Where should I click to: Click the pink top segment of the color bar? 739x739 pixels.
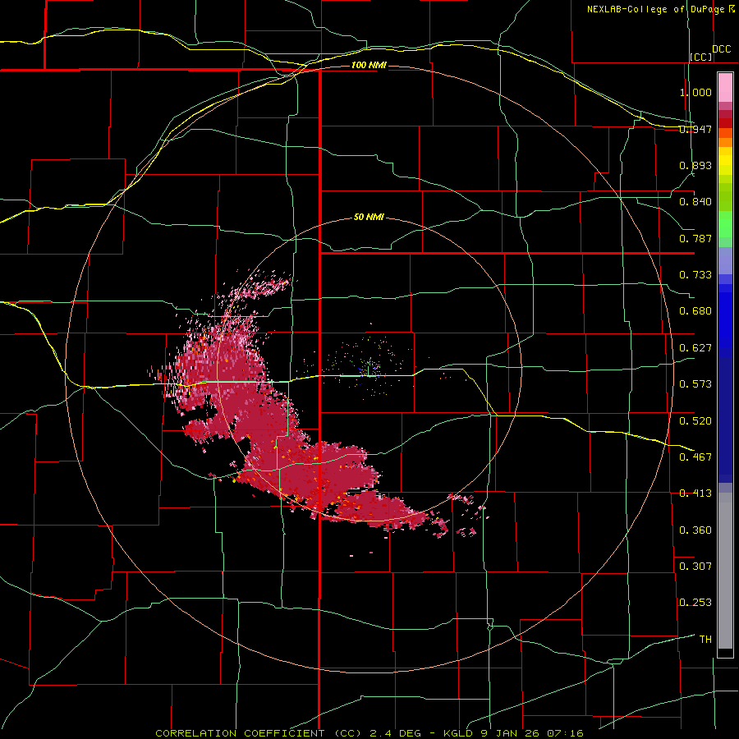725,88
